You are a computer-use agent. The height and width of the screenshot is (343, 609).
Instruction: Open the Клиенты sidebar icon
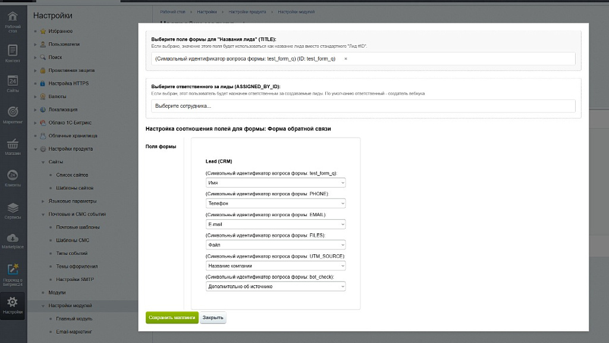(12, 176)
